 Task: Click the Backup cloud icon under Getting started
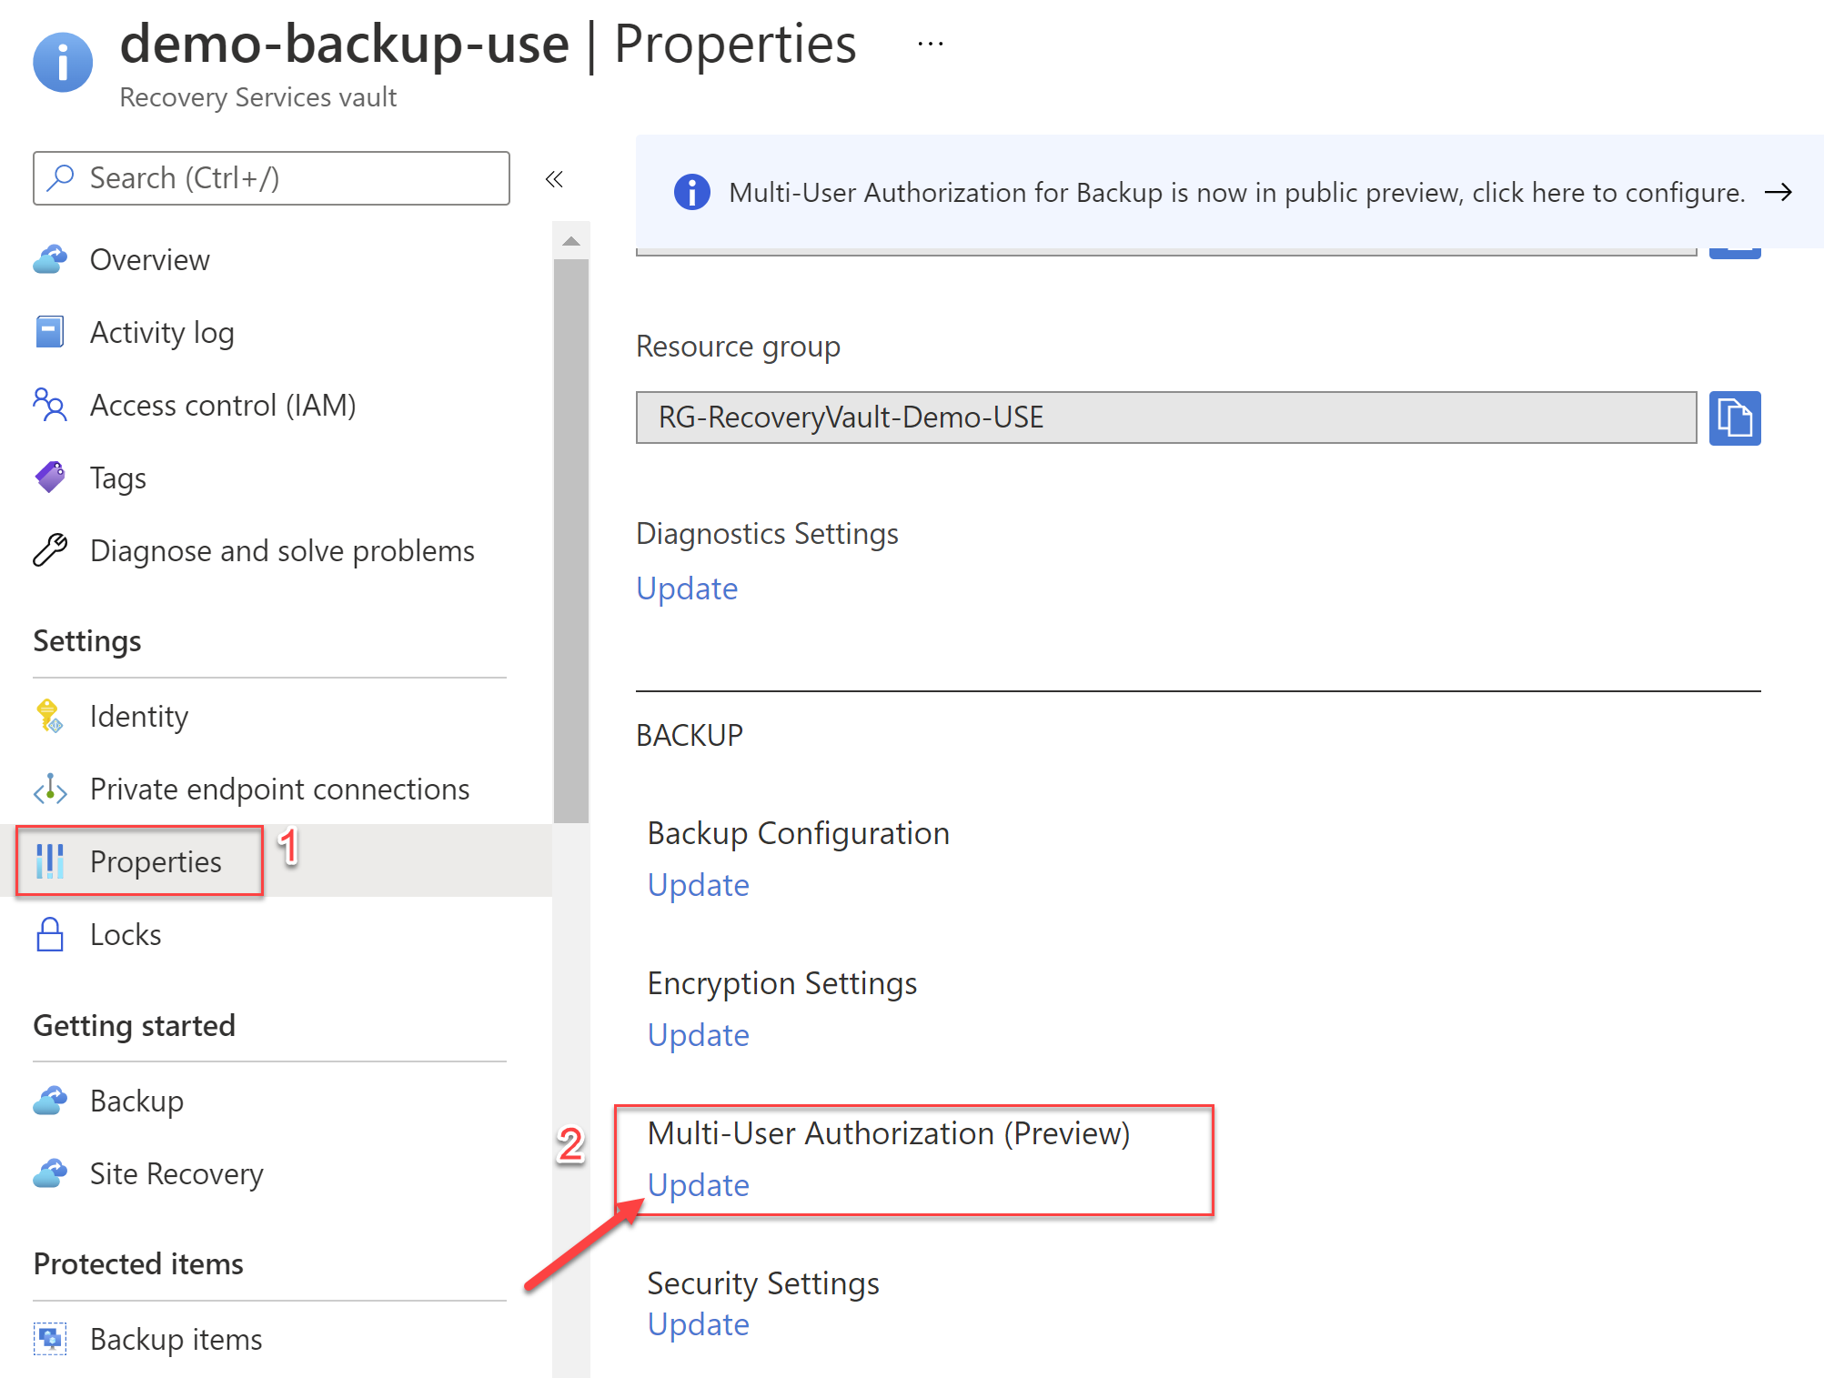click(50, 1101)
